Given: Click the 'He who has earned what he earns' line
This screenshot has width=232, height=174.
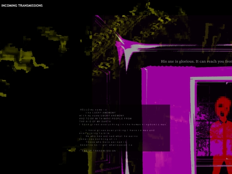Looking at the screenshot, I should (x=112, y=136).
